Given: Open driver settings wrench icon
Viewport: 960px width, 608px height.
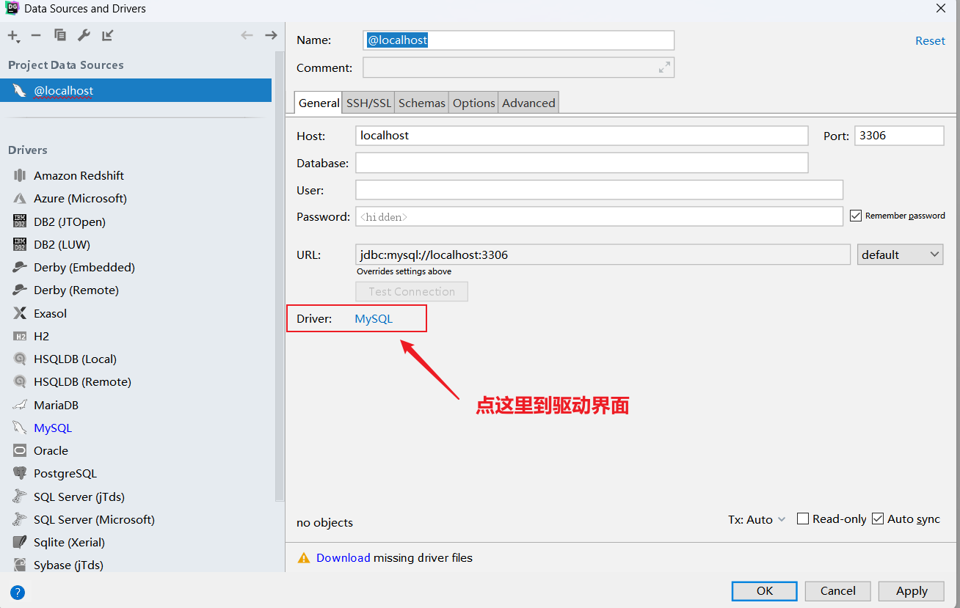Looking at the screenshot, I should pyautogui.click(x=84, y=35).
